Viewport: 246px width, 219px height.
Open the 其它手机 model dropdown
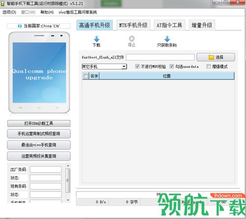pyautogui.click(x=104, y=66)
